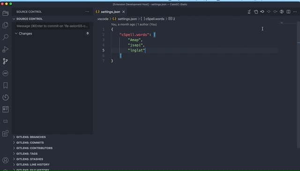Select the Source Control branch icon

(x=5, y=61)
